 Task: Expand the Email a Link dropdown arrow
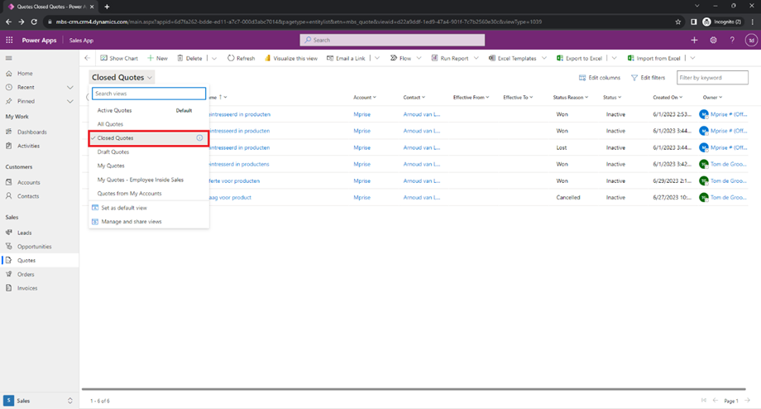(x=377, y=58)
